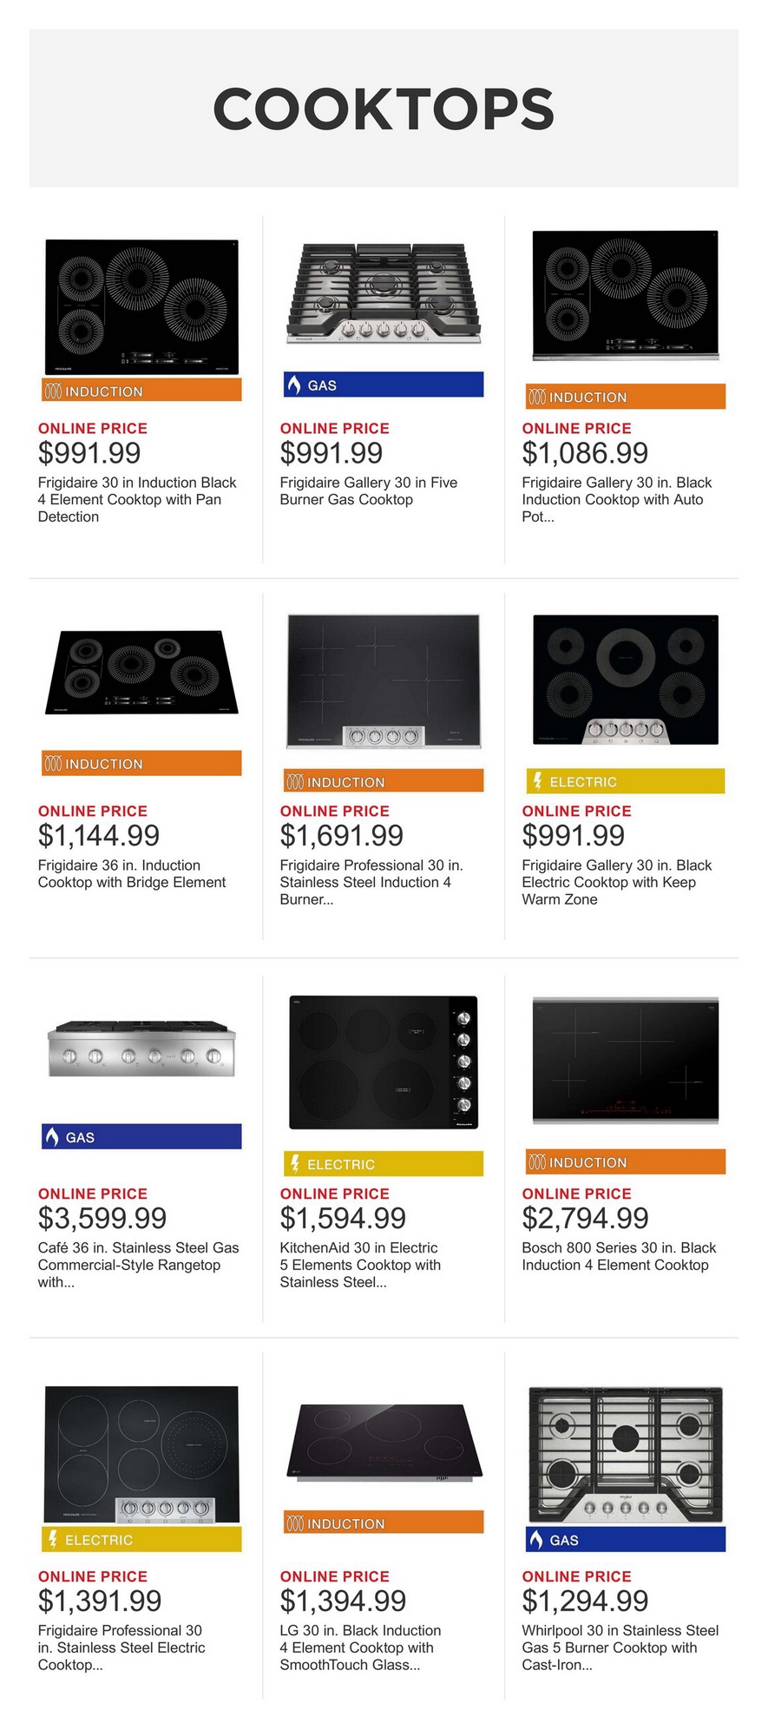Image resolution: width=768 pixels, height=1736 pixels.
Task: Click the flame icon on the Frigidaire Gallery gas badge
Action: click(x=293, y=385)
